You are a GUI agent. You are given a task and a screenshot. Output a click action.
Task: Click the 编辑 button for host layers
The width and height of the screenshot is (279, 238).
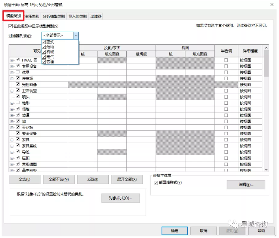[246, 185]
